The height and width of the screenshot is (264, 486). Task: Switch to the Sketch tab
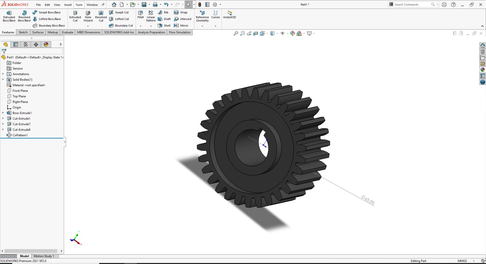pyautogui.click(x=23, y=32)
